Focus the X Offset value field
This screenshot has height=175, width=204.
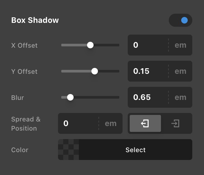pos(148,45)
